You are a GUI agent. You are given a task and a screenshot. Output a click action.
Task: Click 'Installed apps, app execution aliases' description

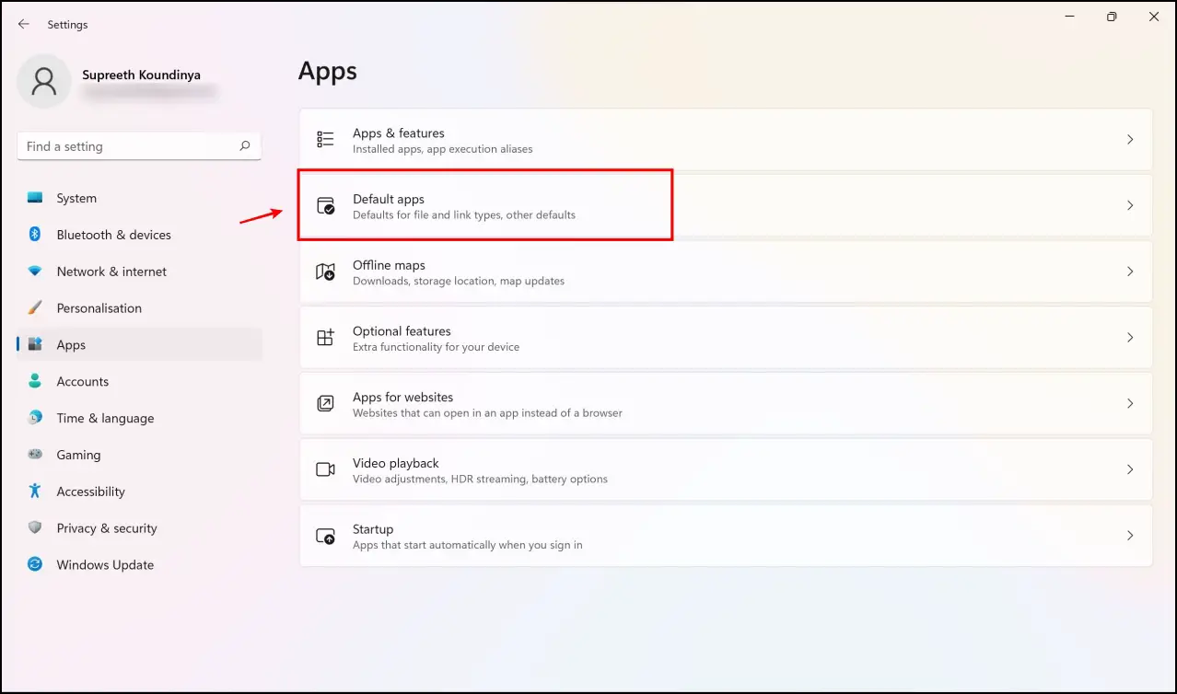443,149
